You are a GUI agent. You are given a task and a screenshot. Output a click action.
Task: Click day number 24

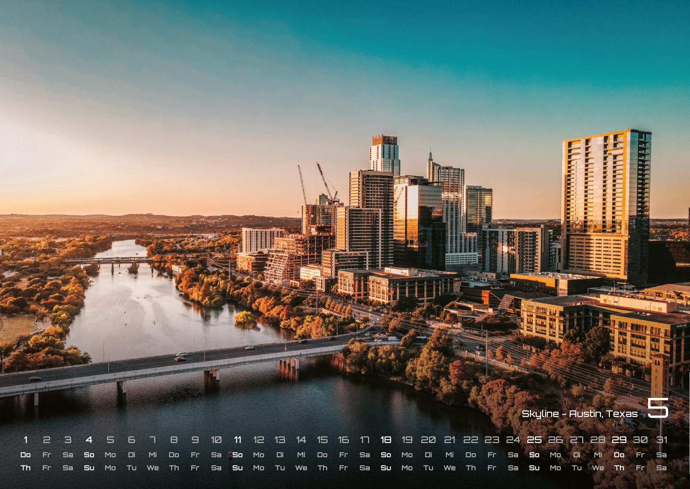tap(513, 440)
